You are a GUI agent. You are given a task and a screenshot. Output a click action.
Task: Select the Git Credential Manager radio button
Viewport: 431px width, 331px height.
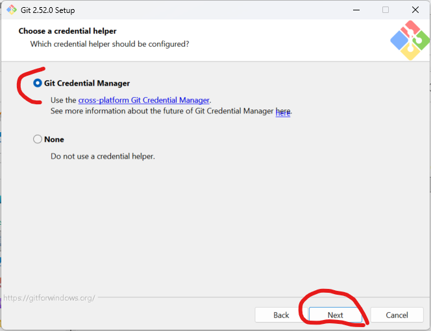point(38,83)
